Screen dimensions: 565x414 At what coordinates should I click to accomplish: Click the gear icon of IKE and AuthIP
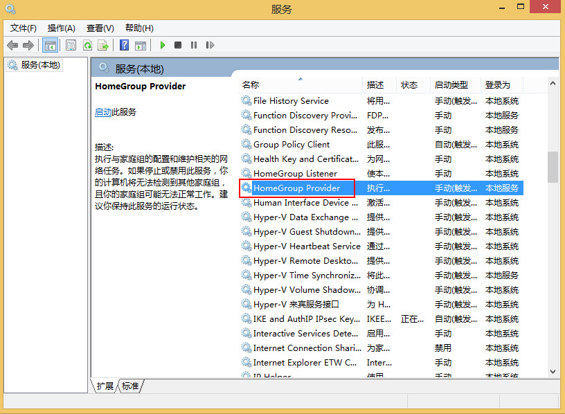(246, 319)
